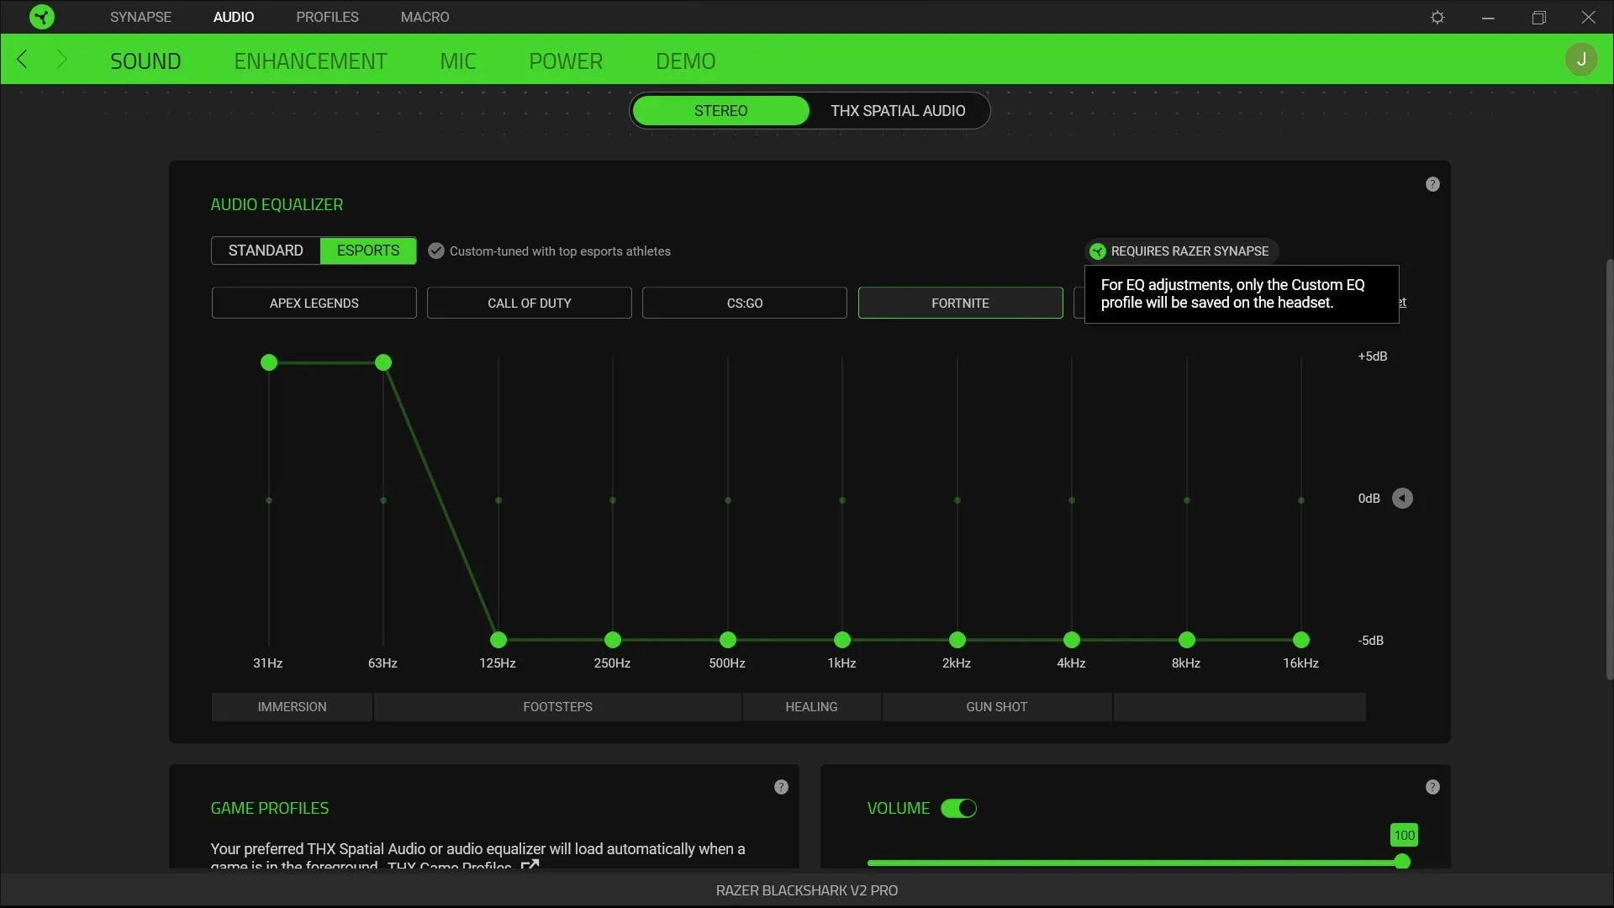
Task: Click the volume slider handle
Action: (1402, 861)
